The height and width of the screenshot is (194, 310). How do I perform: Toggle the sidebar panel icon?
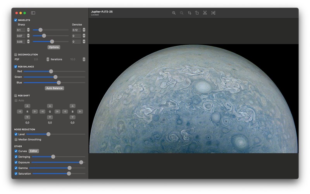[33, 13]
